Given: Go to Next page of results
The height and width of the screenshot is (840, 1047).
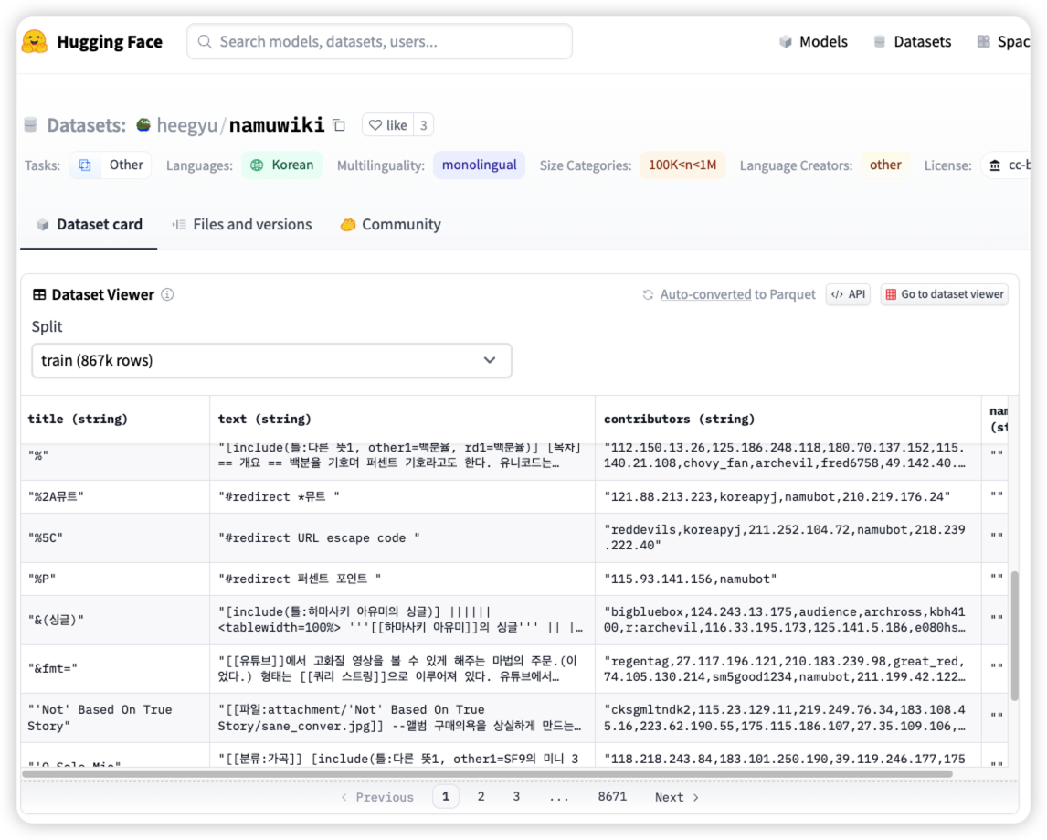Looking at the screenshot, I should pyautogui.click(x=676, y=797).
